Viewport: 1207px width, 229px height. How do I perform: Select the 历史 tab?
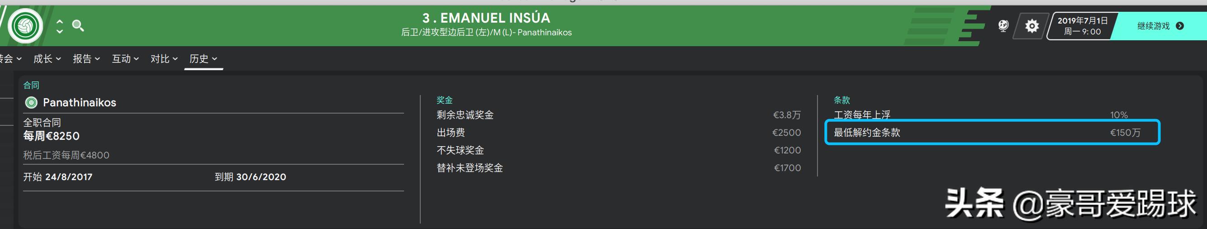tap(203, 59)
